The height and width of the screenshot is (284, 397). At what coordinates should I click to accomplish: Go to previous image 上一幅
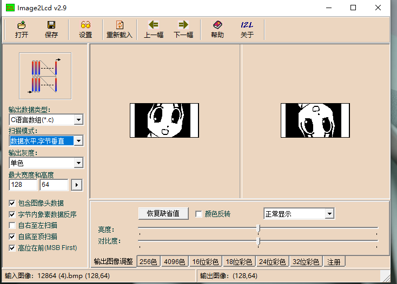(154, 30)
